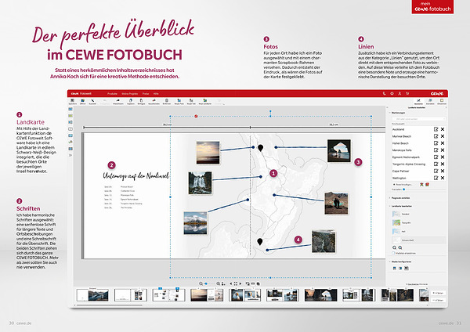Select the first mask icon under Maske konfigurieren
The width and height of the screenshot is (470, 332).
pyautogui.click(x=395, y=268)
